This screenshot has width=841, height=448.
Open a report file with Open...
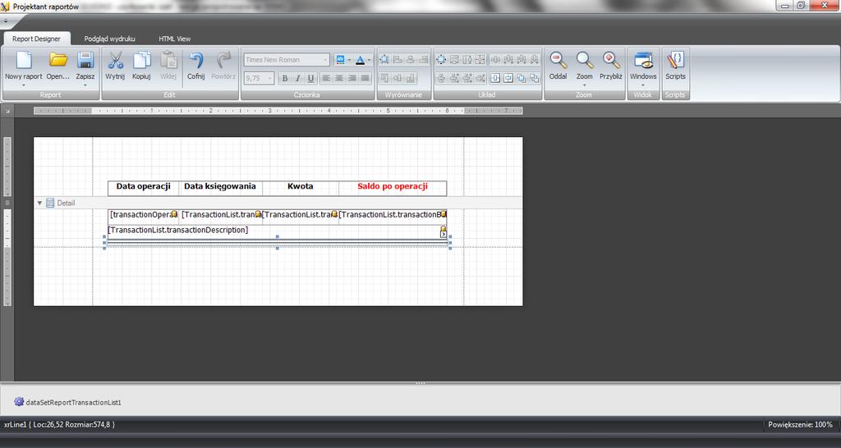[x=58, y=66]
